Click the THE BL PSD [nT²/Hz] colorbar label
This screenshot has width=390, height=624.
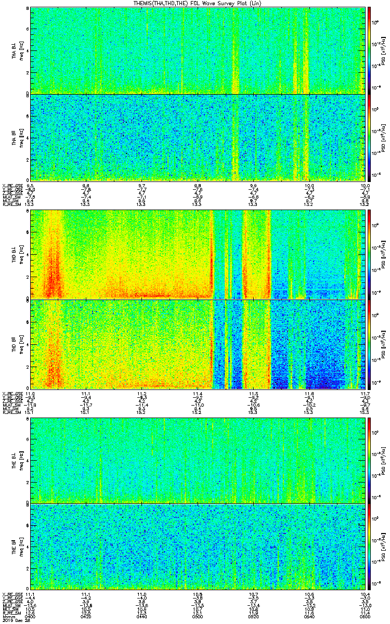(x=384, y=460)
